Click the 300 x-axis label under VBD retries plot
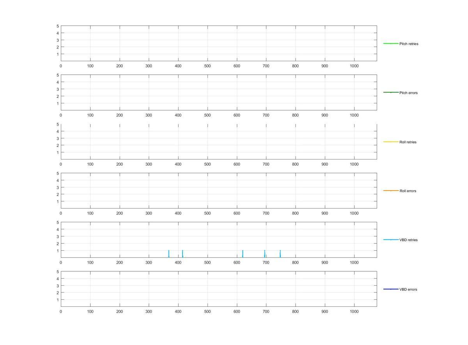This screenshot has width=468, height=345. pyautogui.click(x=149, y=263)
